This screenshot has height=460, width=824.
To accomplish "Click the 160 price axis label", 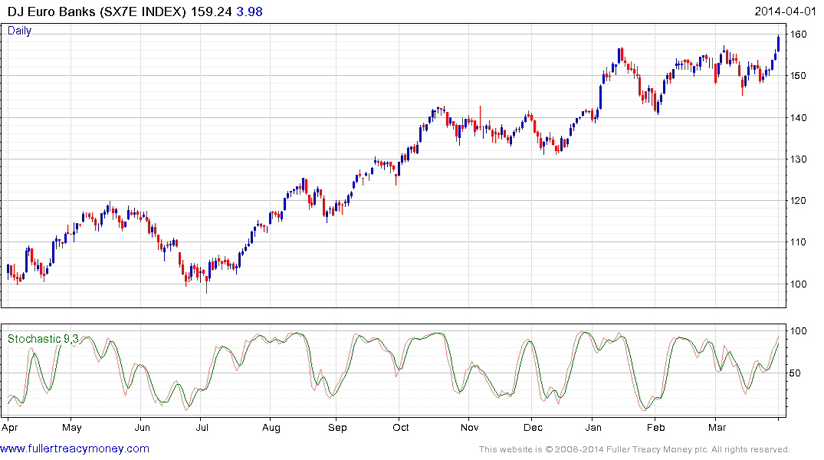I will click(798, 34).
